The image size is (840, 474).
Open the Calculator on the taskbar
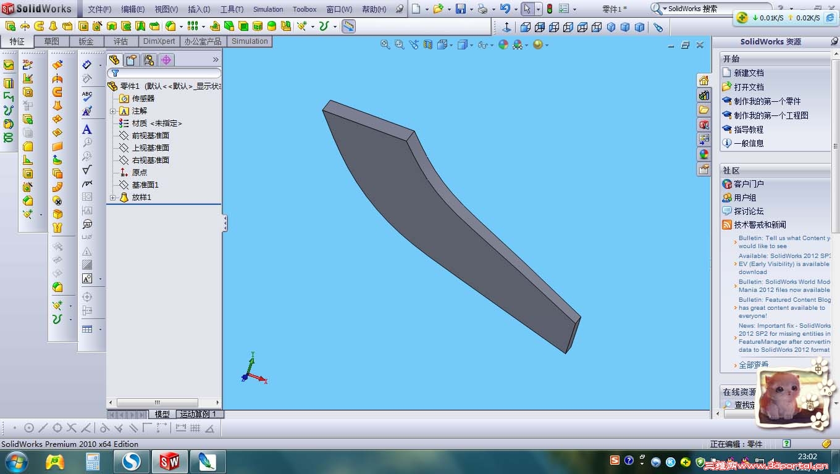[x=93, y=461]
